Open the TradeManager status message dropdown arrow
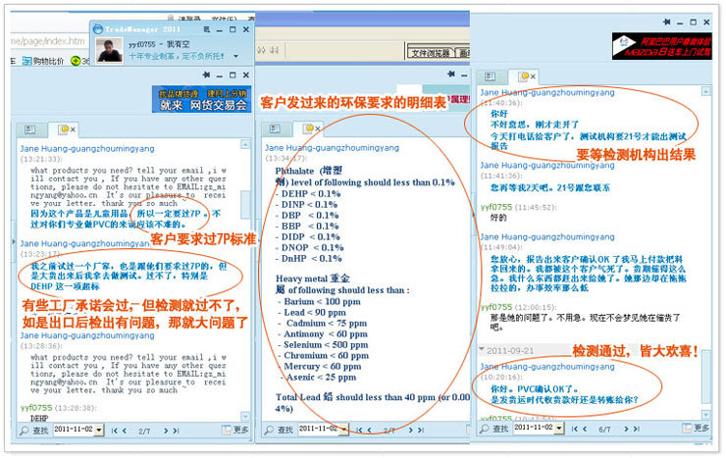 [235, 57]
